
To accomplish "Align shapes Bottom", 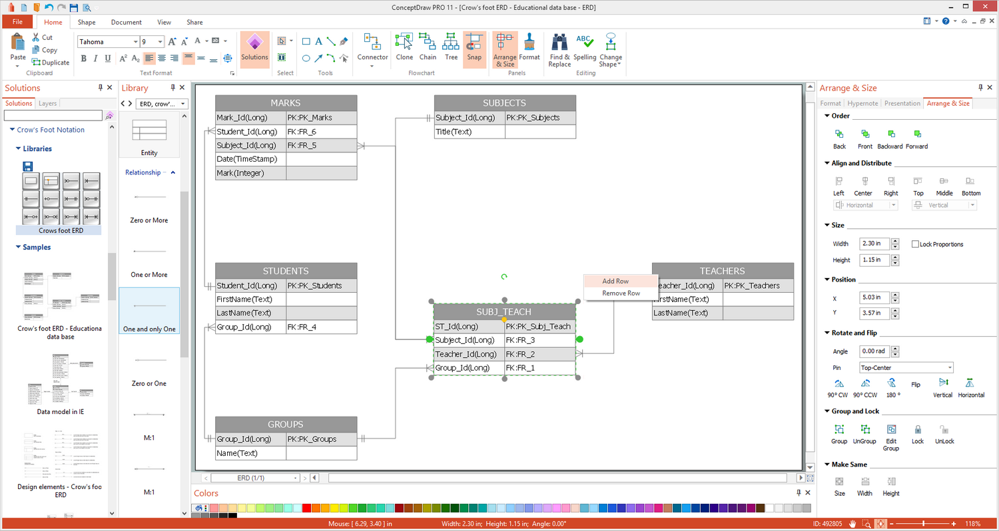I will (x=971, y=186).
